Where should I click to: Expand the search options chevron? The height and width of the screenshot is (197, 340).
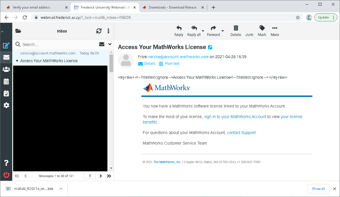110,44
